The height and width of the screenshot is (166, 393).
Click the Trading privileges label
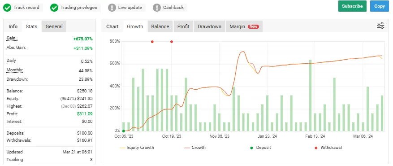coord(79,8)
